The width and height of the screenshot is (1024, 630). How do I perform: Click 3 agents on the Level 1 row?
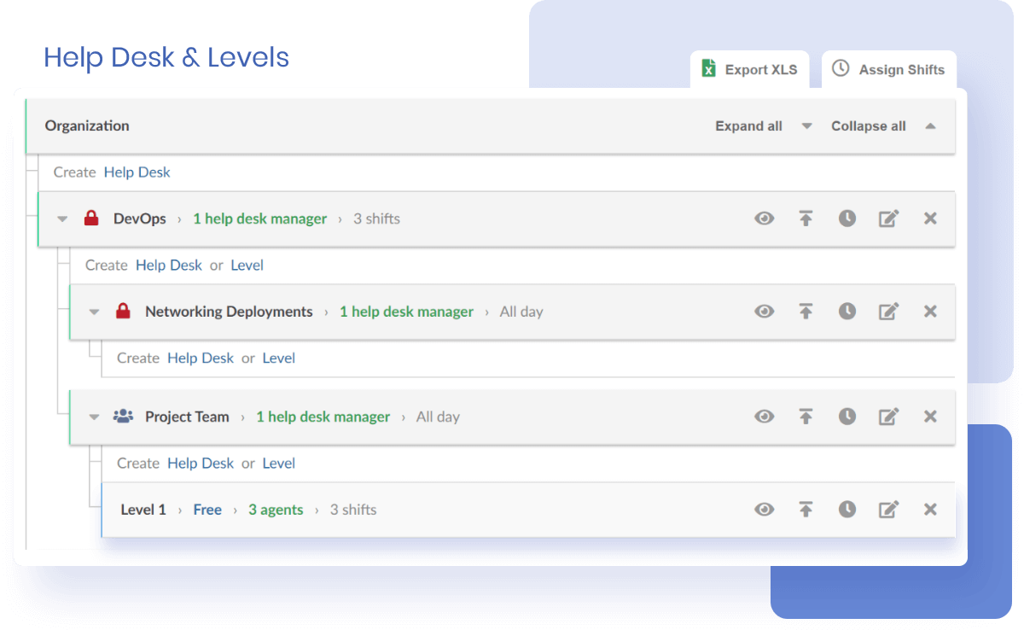[276, 509]
